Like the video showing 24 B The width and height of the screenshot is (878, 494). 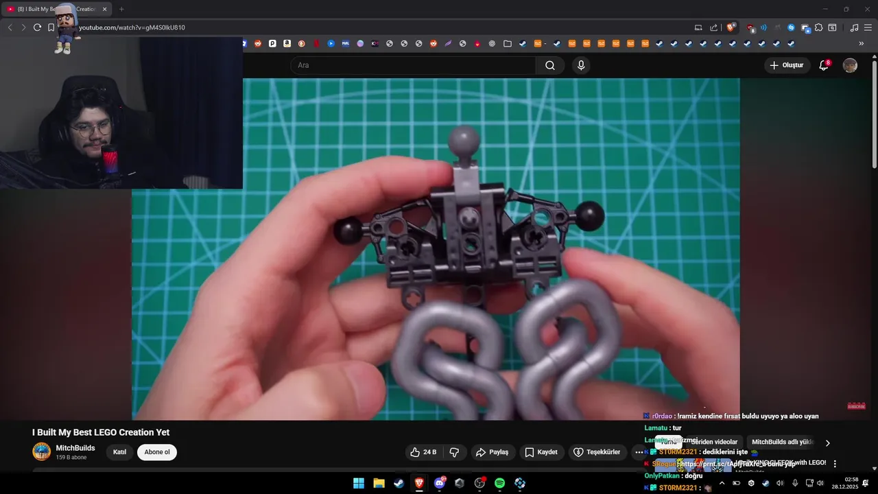[423, 452]
